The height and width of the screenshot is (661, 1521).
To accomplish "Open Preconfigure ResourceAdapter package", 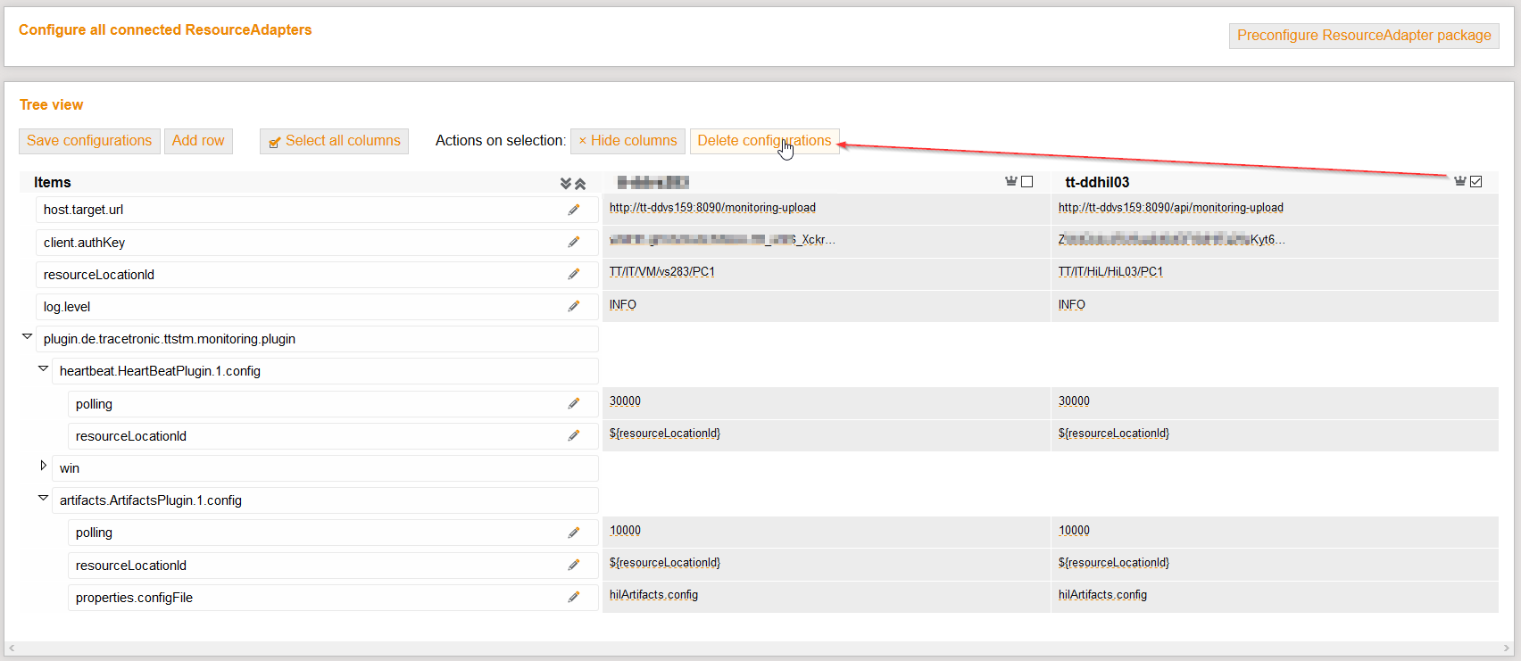I will point(1364,36).
